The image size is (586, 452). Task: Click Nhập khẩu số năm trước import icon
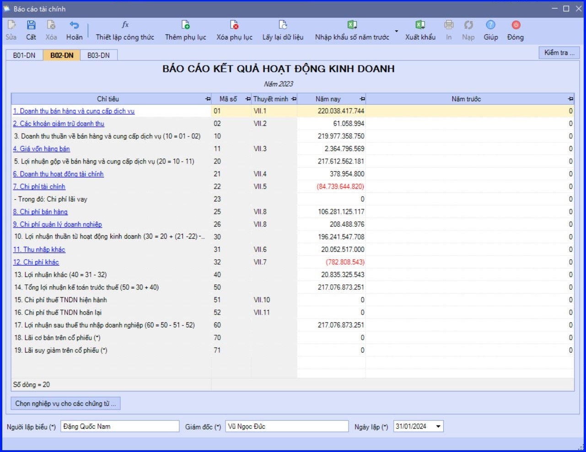[352, 25]
